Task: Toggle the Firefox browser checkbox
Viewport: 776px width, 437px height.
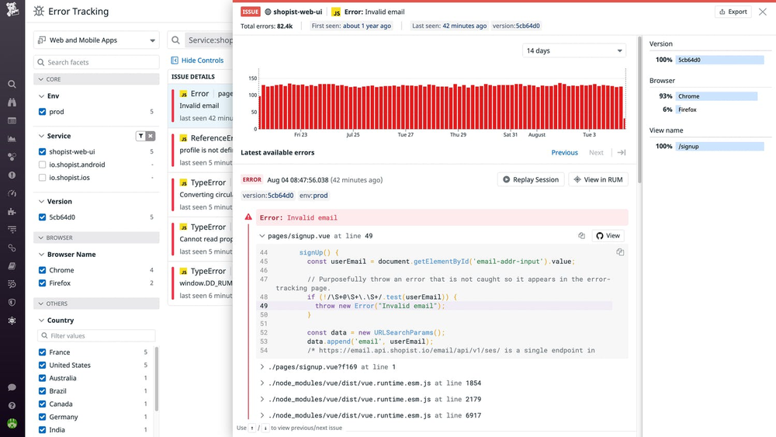Action: pos(43,283)
